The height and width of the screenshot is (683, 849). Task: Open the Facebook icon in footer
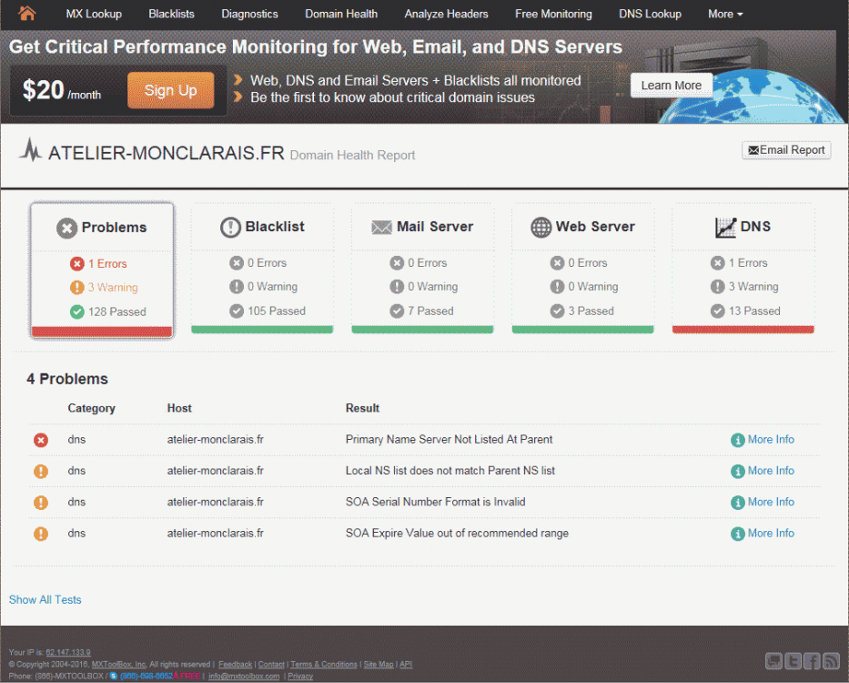point(811,661)
